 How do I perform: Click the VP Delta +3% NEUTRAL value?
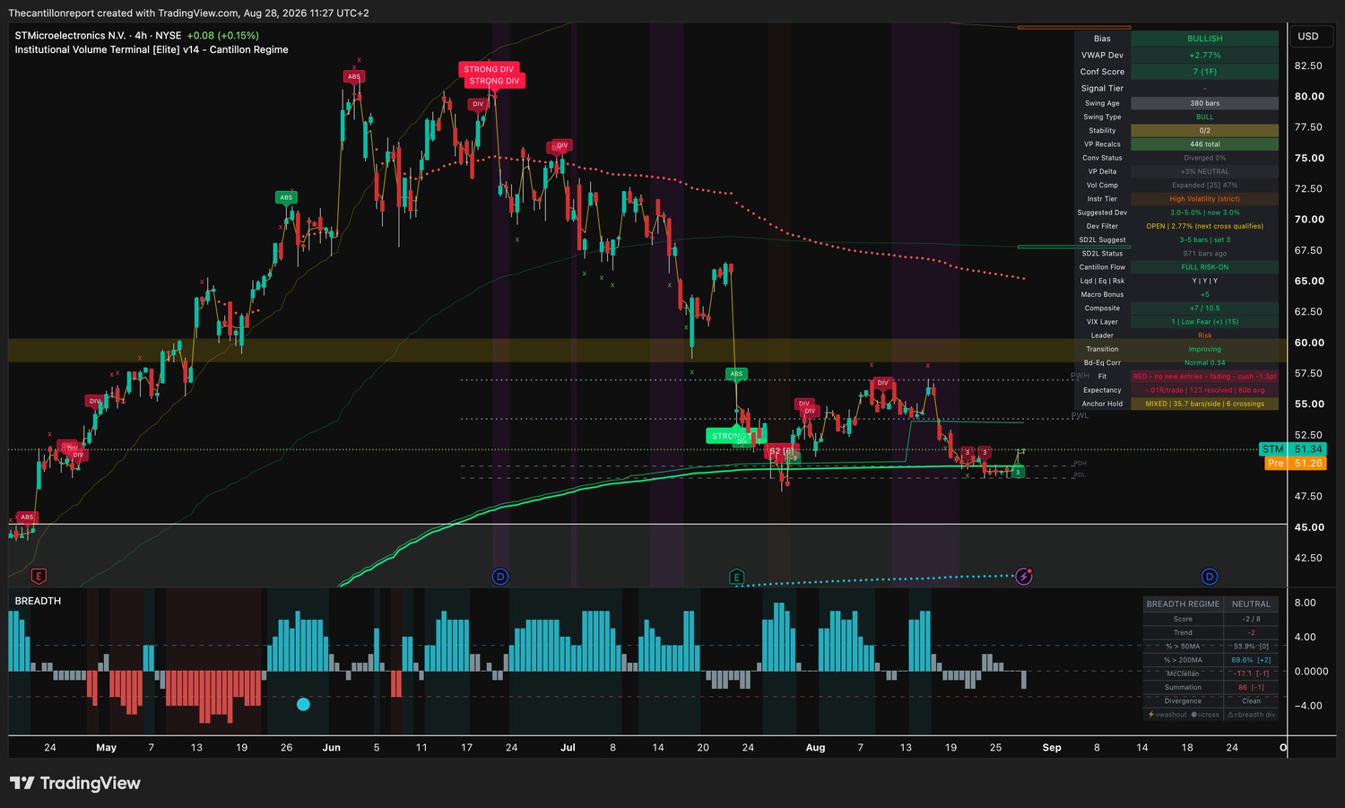click(1204, 171)
